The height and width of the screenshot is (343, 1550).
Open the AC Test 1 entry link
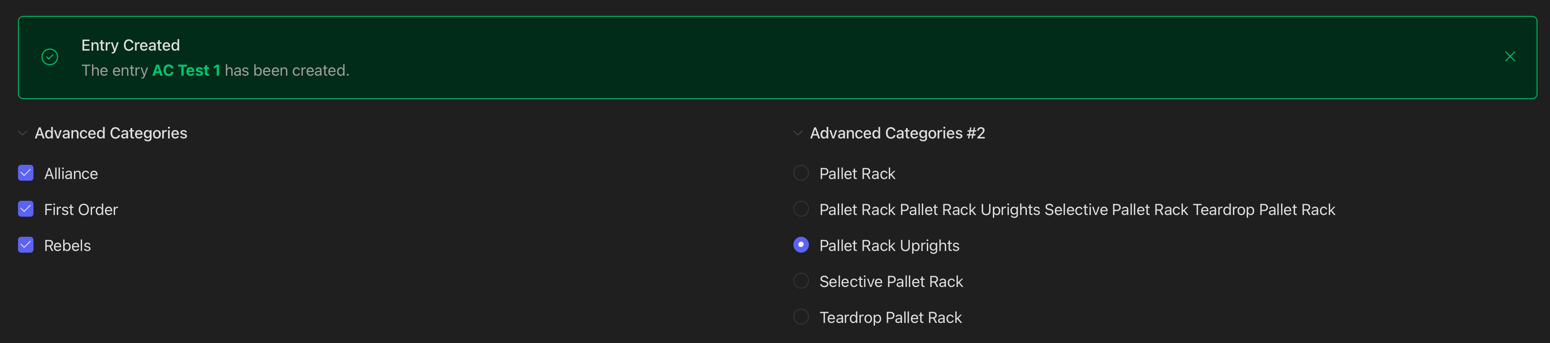point(186,70)
